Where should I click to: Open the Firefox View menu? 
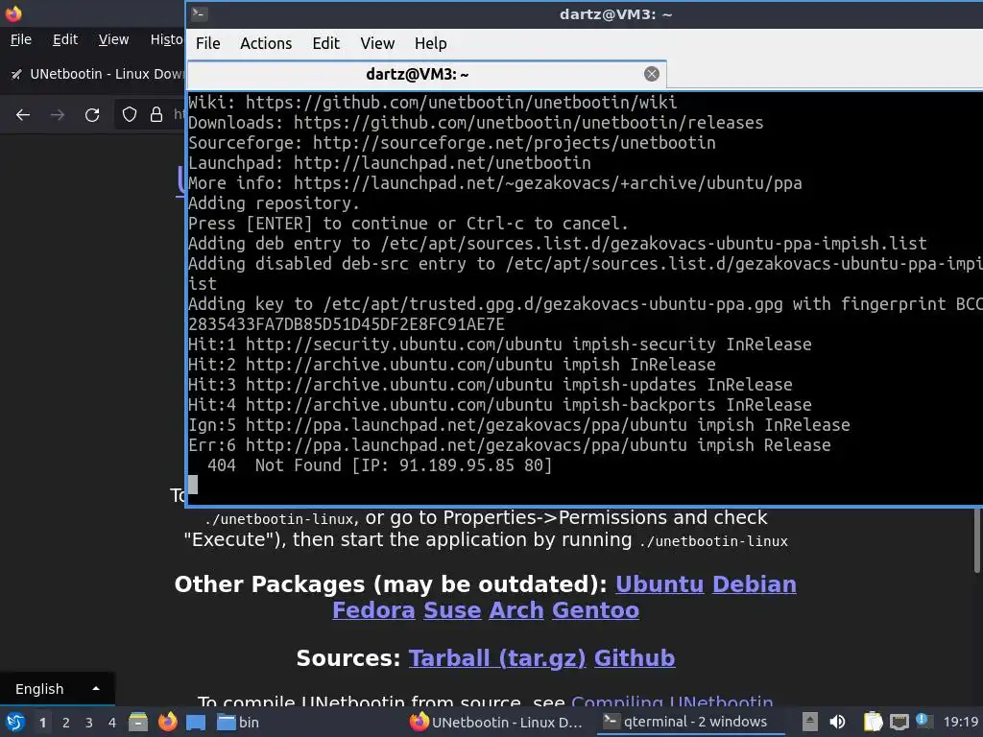(x=113, y=39)
